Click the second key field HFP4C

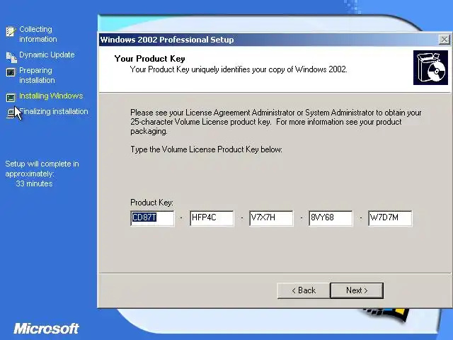click(x=212, y=218)
